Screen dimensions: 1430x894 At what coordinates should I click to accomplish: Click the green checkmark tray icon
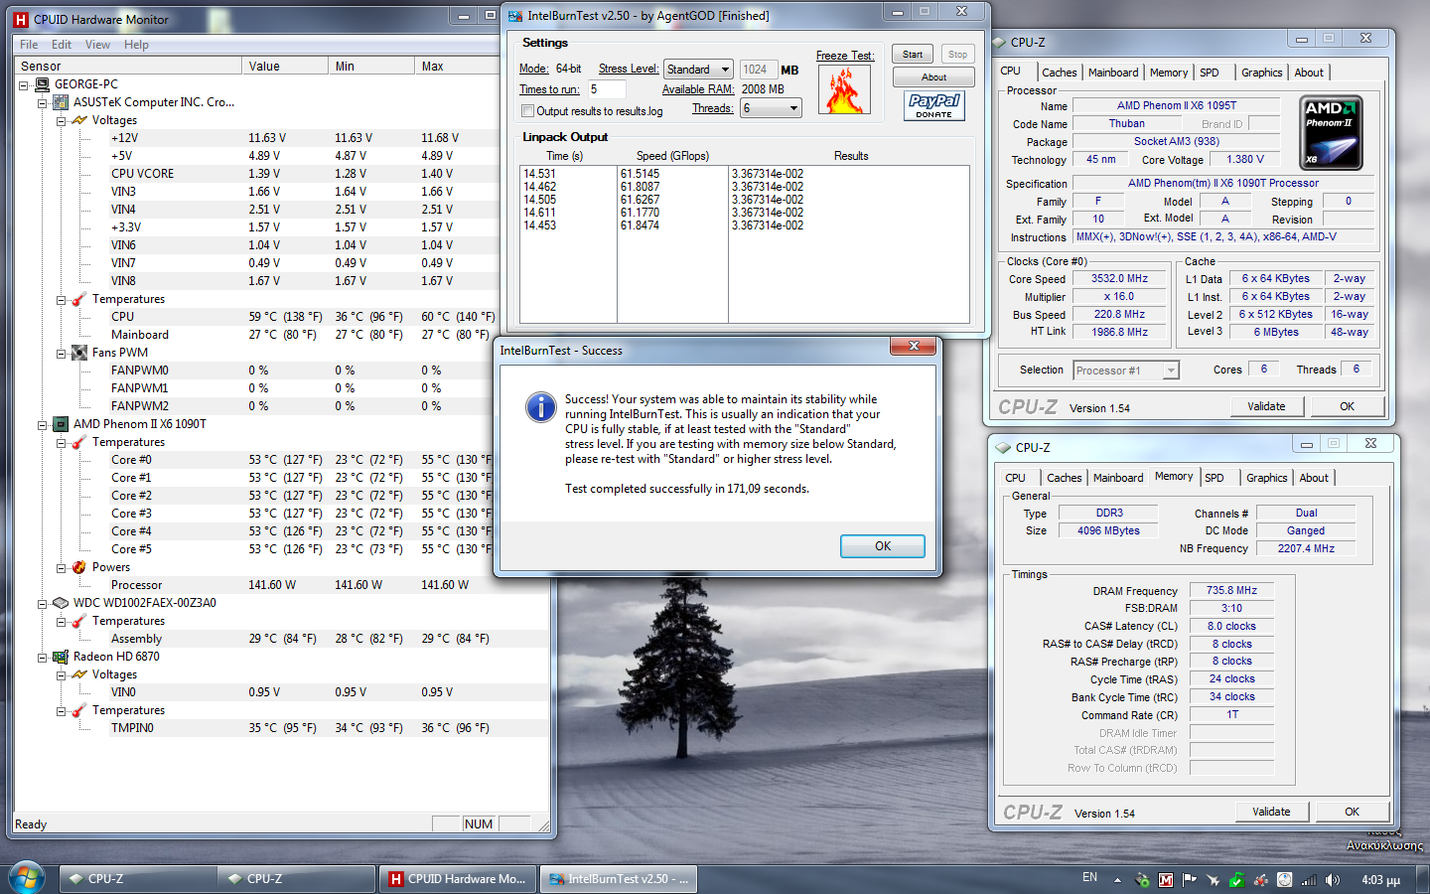[x=1237, y=879]
